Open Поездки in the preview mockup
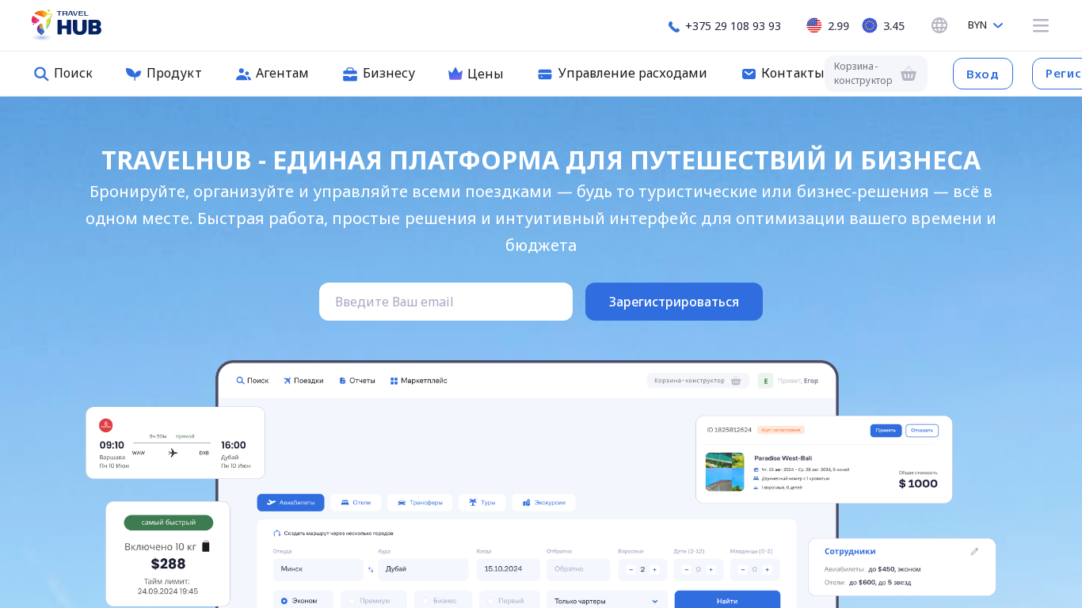 (x=304, y=381)
